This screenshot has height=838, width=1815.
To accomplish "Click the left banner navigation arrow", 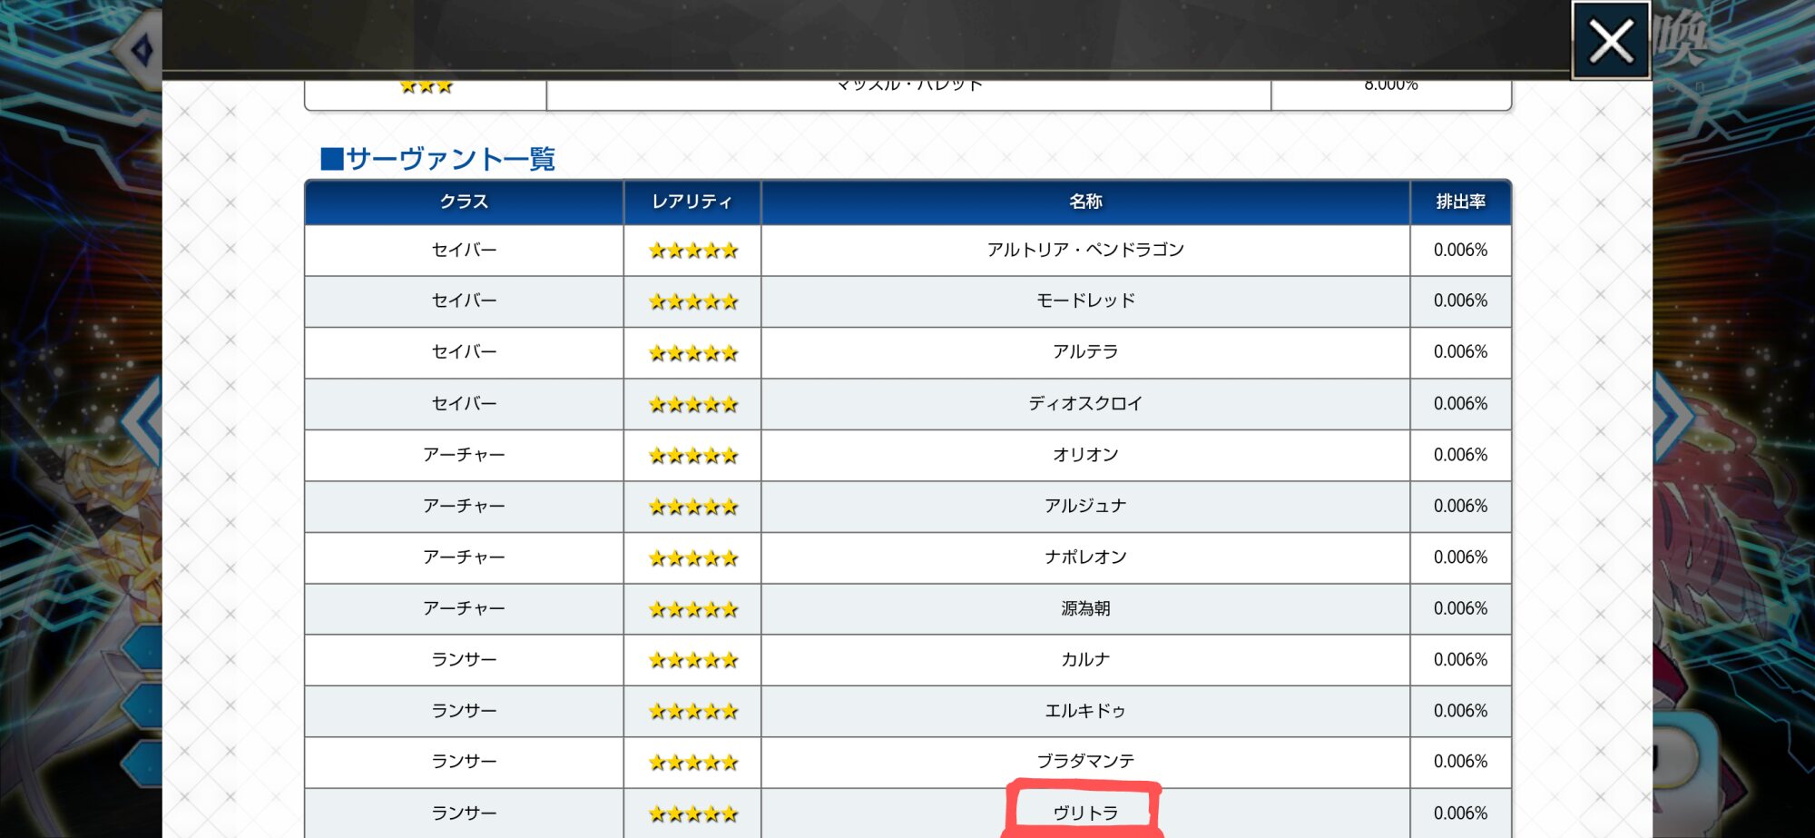I will 142,419.
